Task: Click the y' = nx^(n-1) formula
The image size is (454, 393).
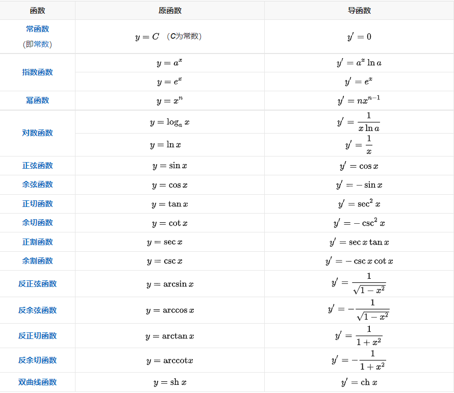Action: click(359, 100)
